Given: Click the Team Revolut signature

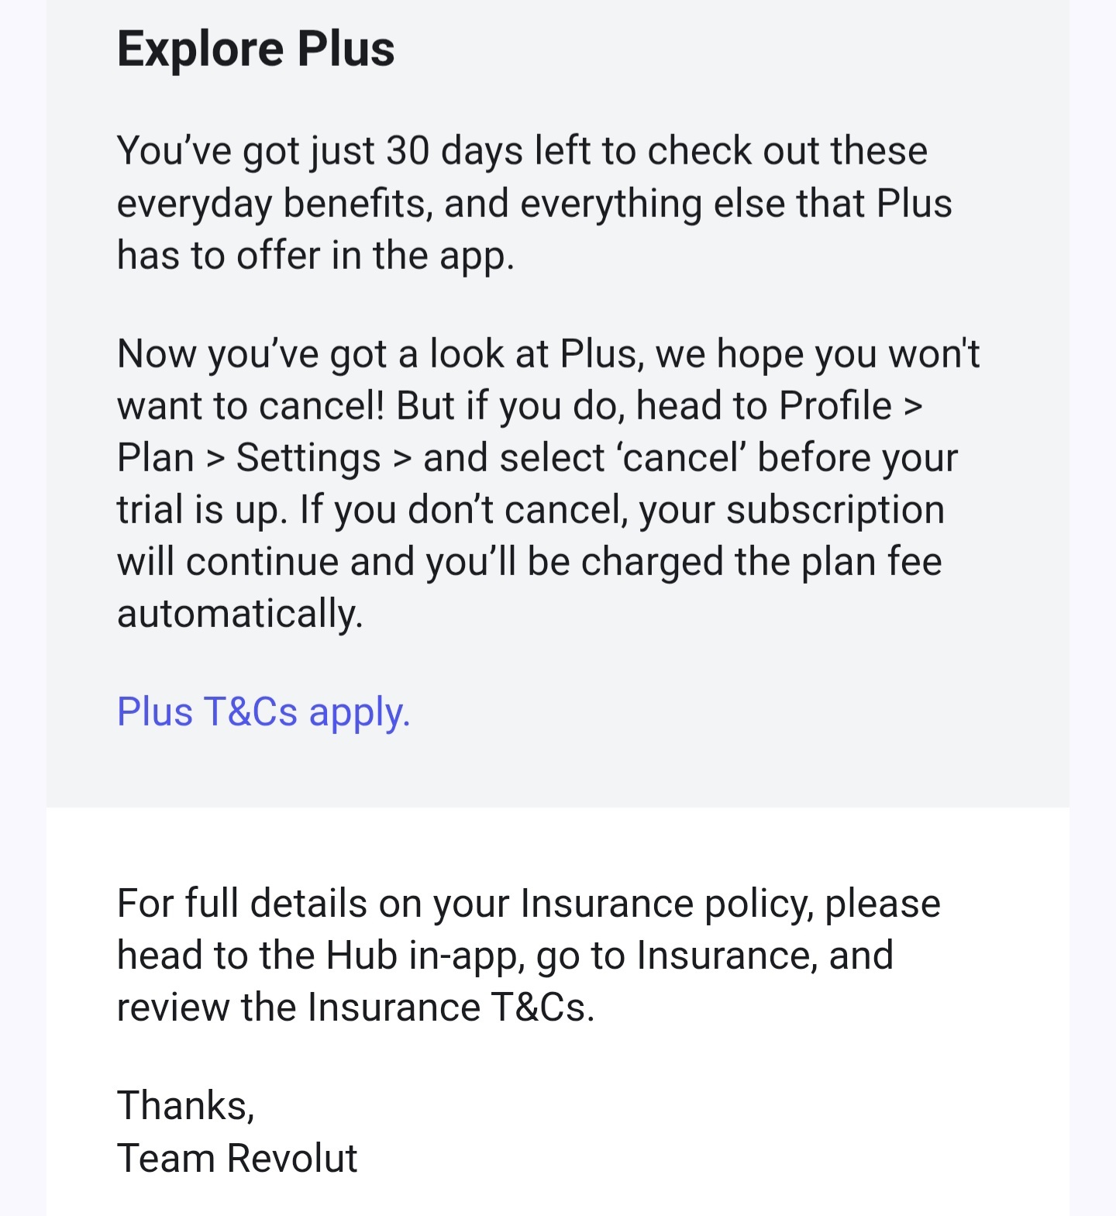Looking at the screenshot, I should (x=237, y=1159).
